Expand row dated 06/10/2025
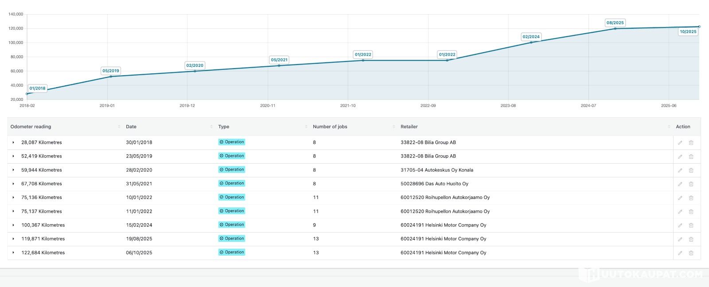The width and height of the screenshot is (709, 287). [13, 253]
